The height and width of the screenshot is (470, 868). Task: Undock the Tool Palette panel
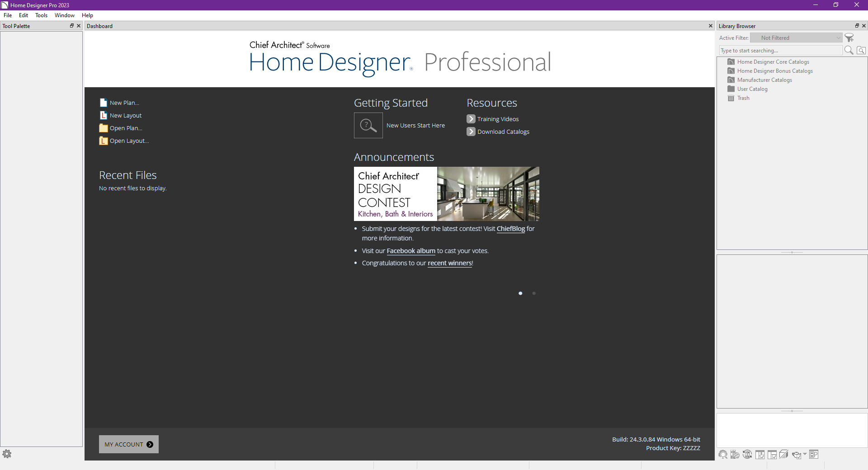coord(71,26)
